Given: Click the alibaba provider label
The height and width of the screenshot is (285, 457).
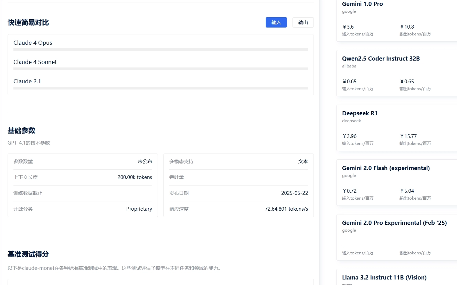Looking at the screenshot, I should [349, 66].
